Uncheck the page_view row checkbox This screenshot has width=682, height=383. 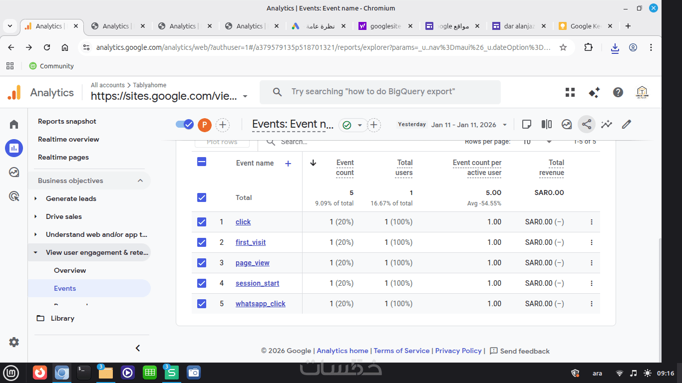click(x=202, y=263)
